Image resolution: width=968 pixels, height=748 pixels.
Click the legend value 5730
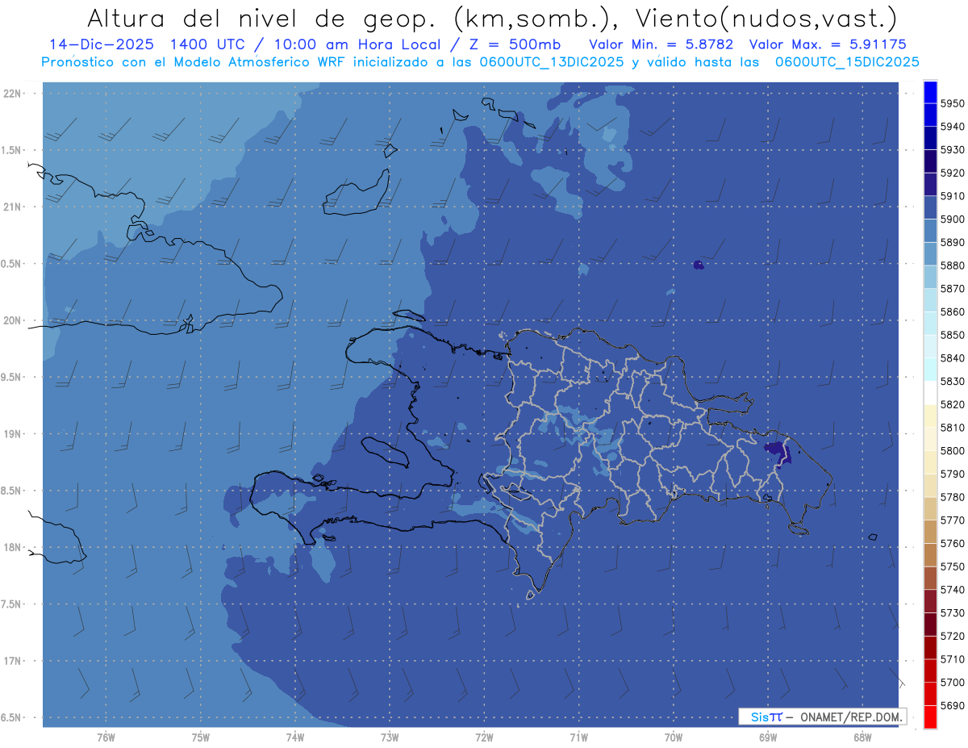pyautogui.click(x=952, y=613)
